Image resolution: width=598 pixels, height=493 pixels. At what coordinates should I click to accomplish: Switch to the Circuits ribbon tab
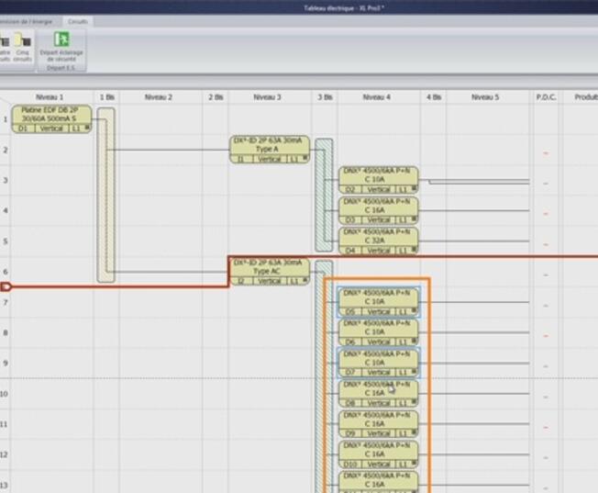click(x=77, y=20)
